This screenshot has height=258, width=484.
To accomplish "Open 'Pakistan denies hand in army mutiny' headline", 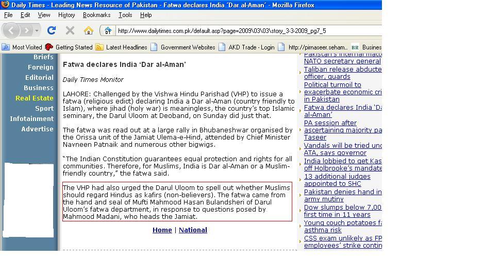I will [342, 195].
